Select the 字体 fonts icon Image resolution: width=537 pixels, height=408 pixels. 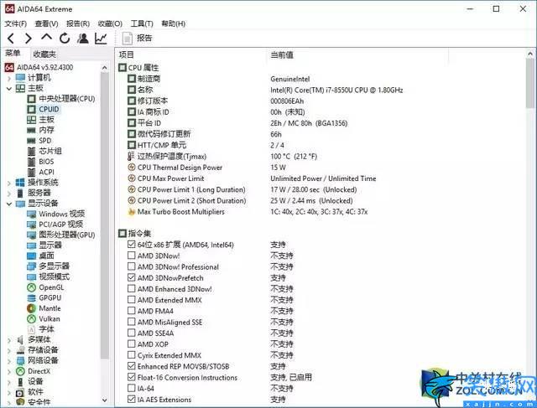pyautogui.click(x=31, y=329)
